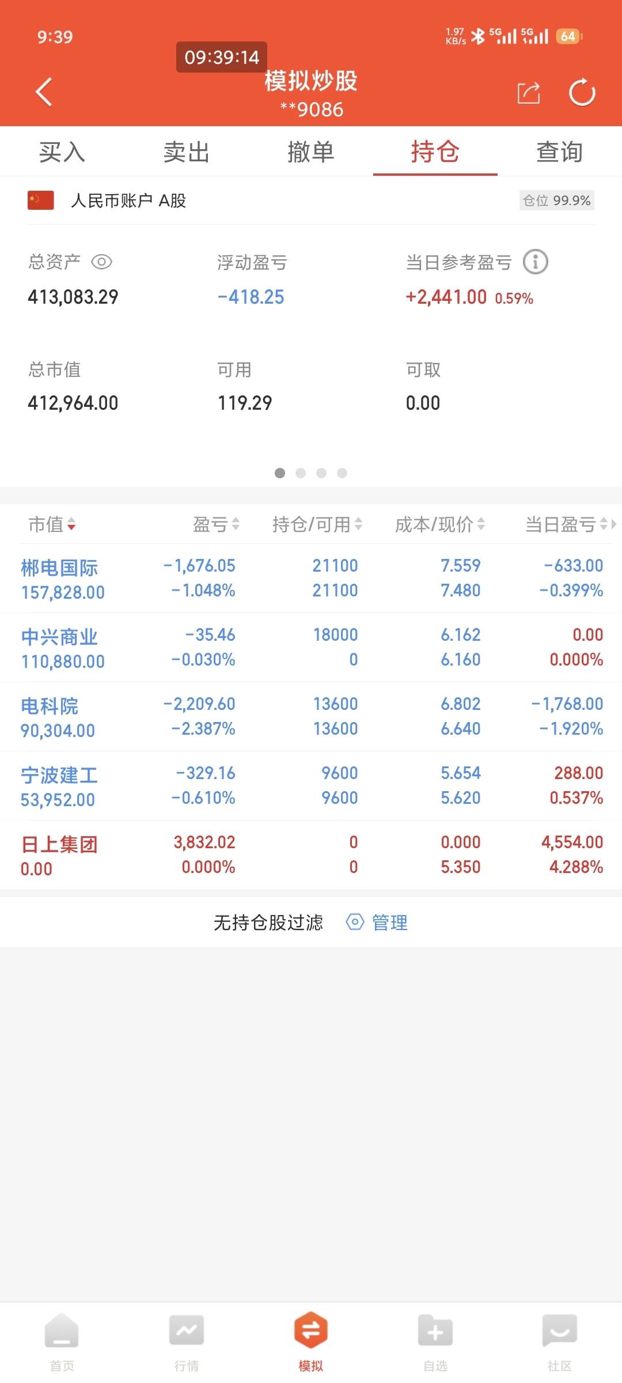This screenshot has width=622, height=1383.
Task: Refresh the account data
Action: point(582,92)
